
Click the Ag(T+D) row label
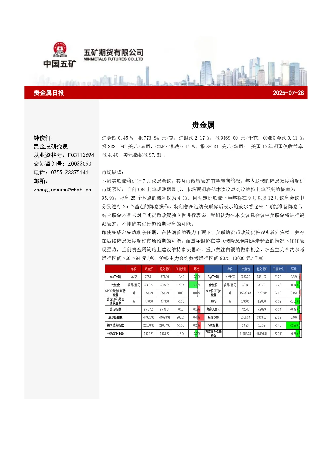coord(213,277)
